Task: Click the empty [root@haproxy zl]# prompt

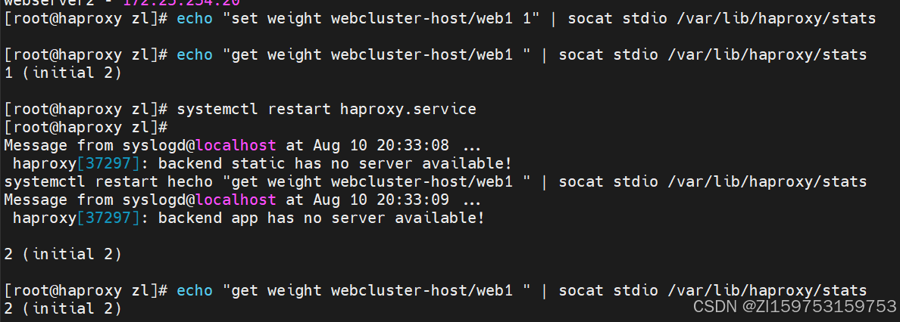Action: click(86, 128)
